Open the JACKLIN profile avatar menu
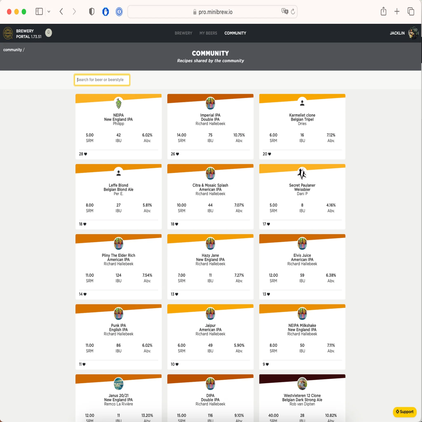The image size is (422, 422). tap(413, 33)
